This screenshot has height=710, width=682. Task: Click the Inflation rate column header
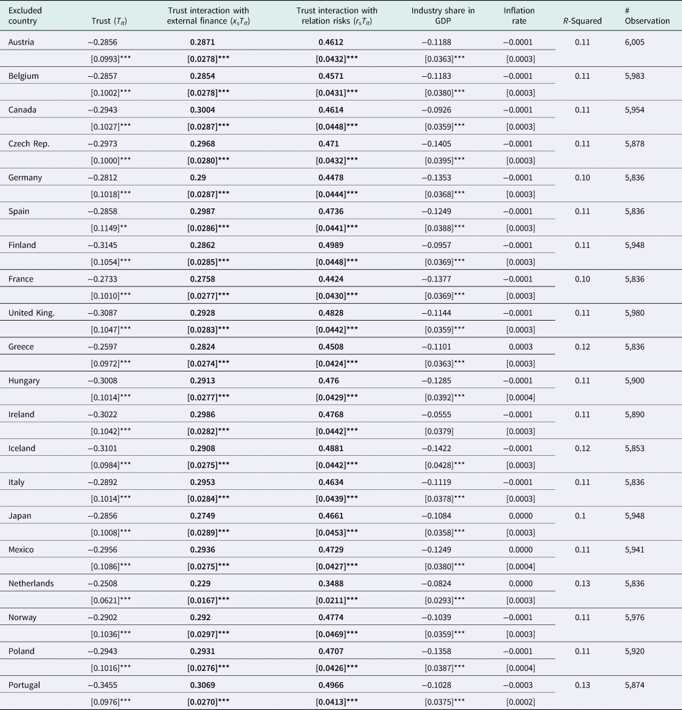tap(520, 16)
